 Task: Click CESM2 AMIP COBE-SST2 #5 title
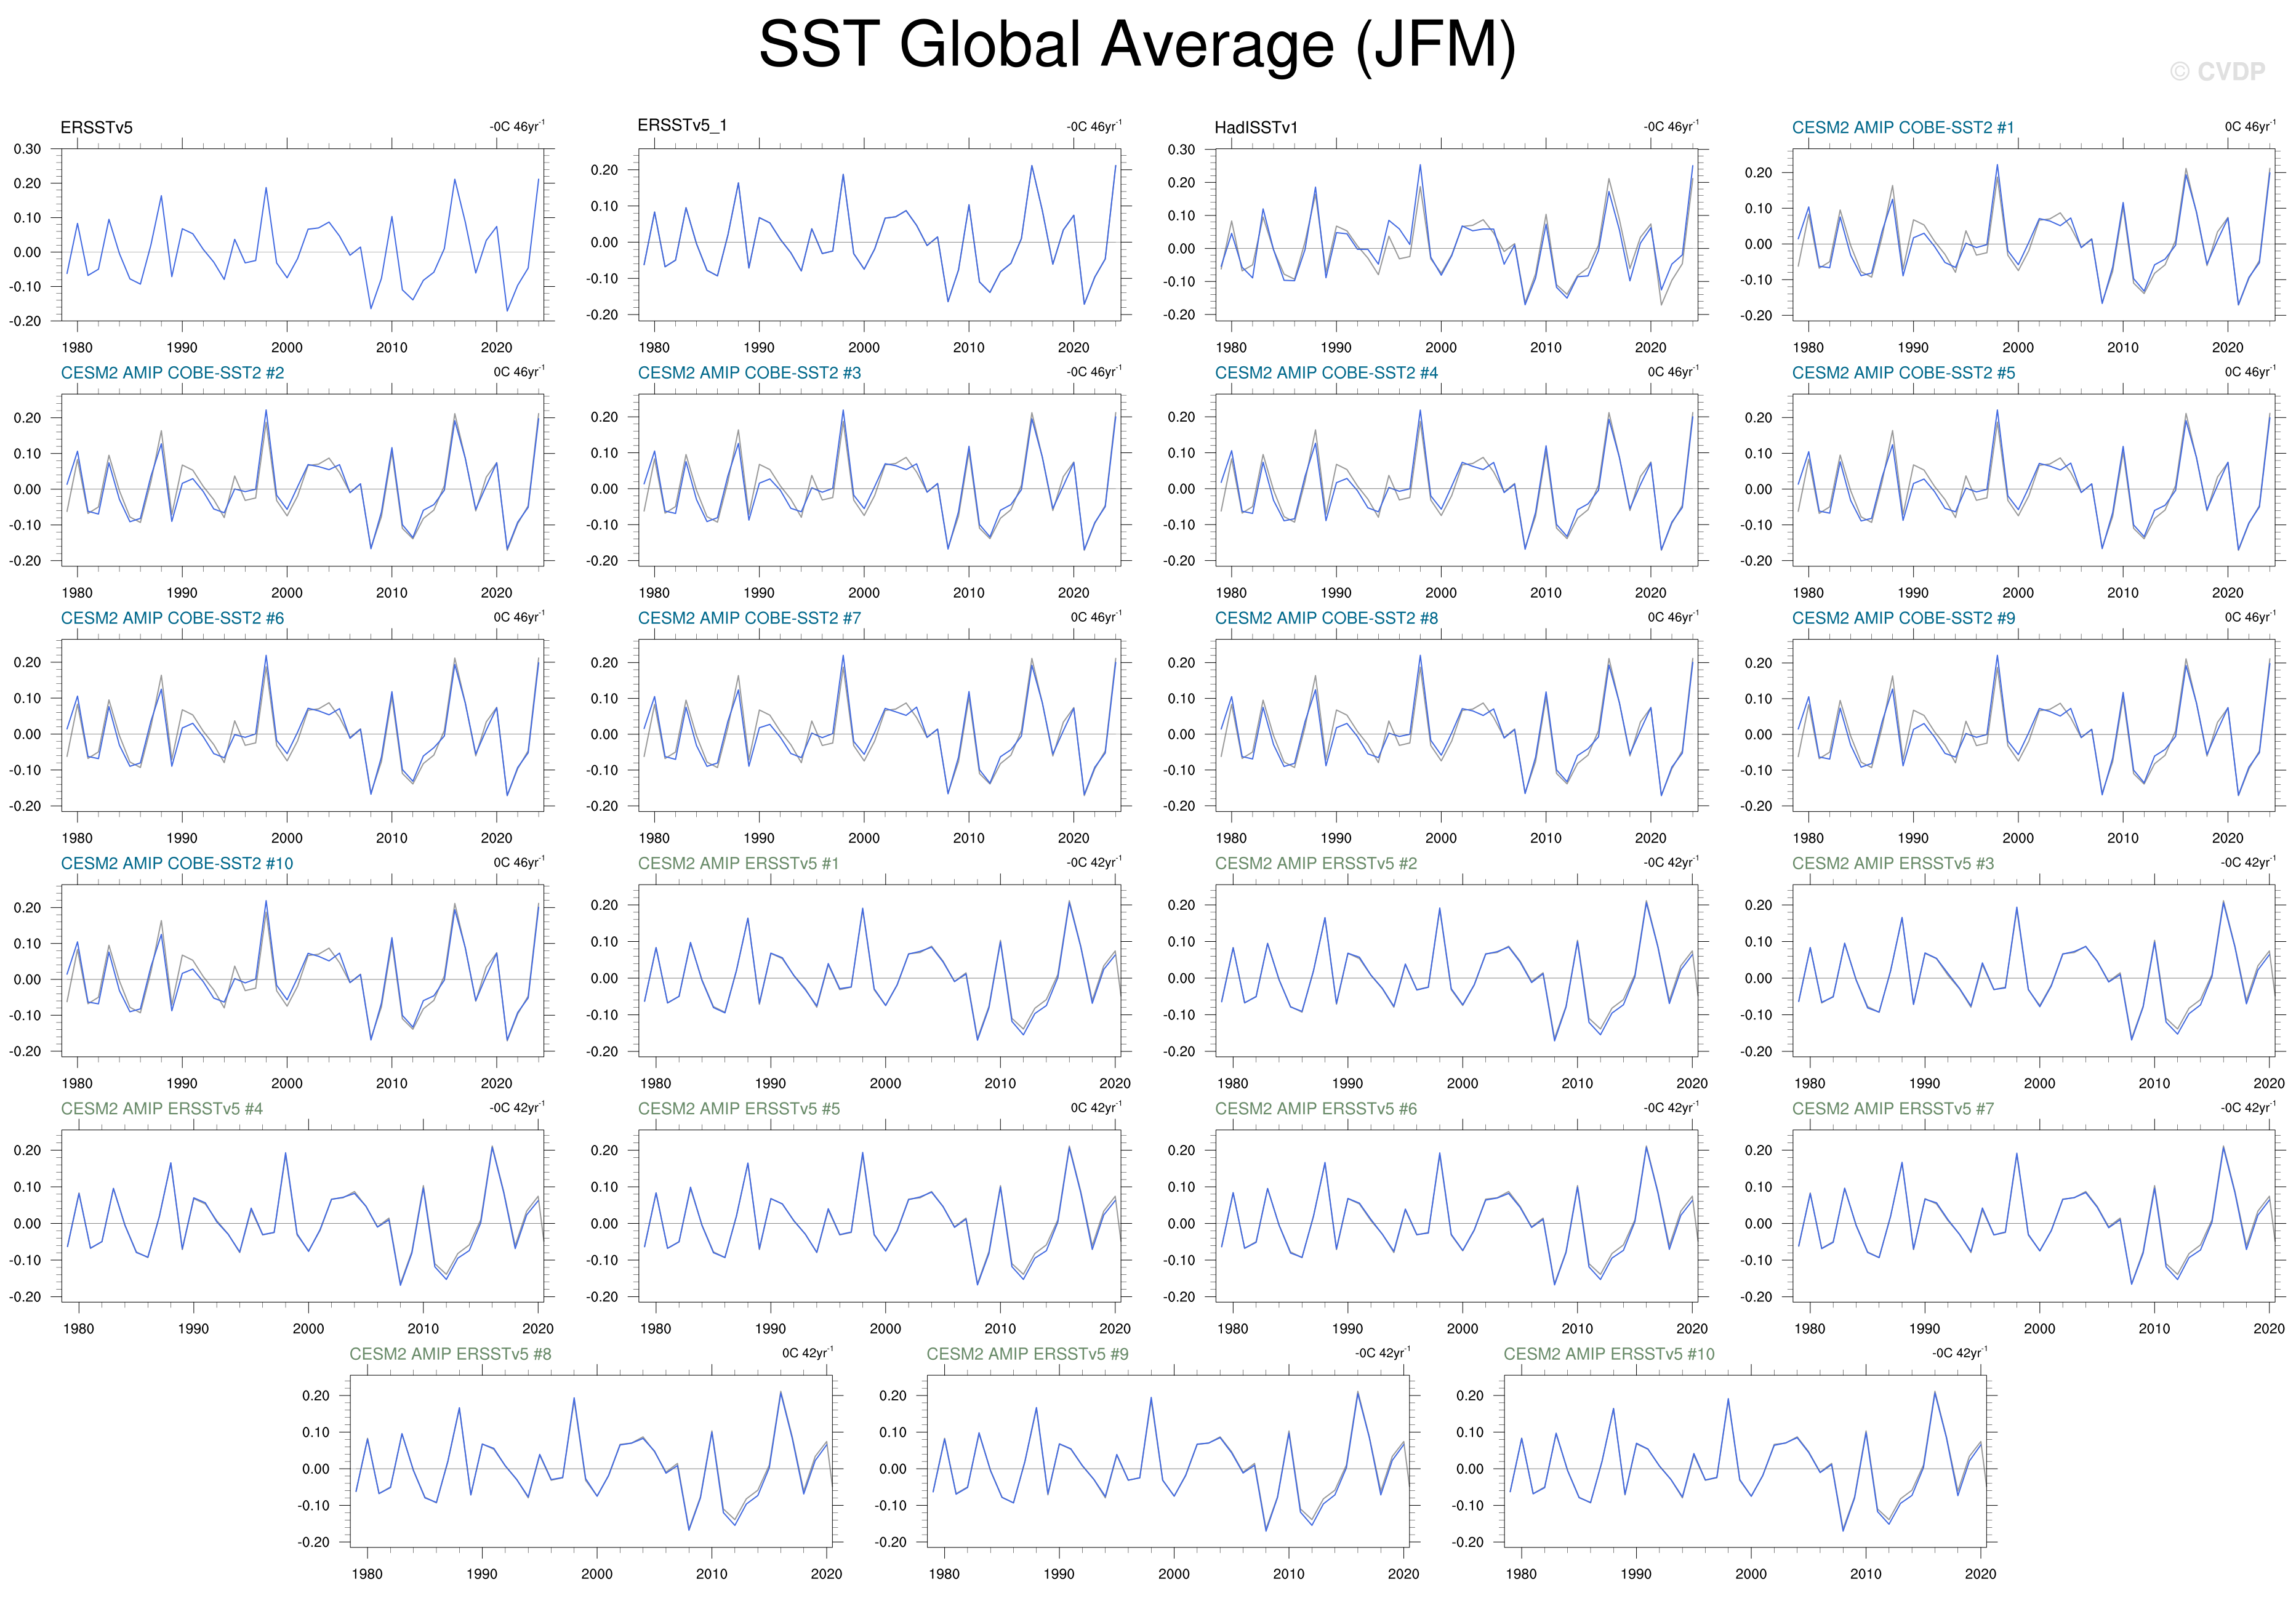click(1903, 373)
